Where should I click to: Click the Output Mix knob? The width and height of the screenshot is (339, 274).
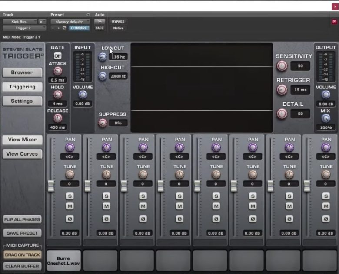pyautogui.click(x=326, y=118)
